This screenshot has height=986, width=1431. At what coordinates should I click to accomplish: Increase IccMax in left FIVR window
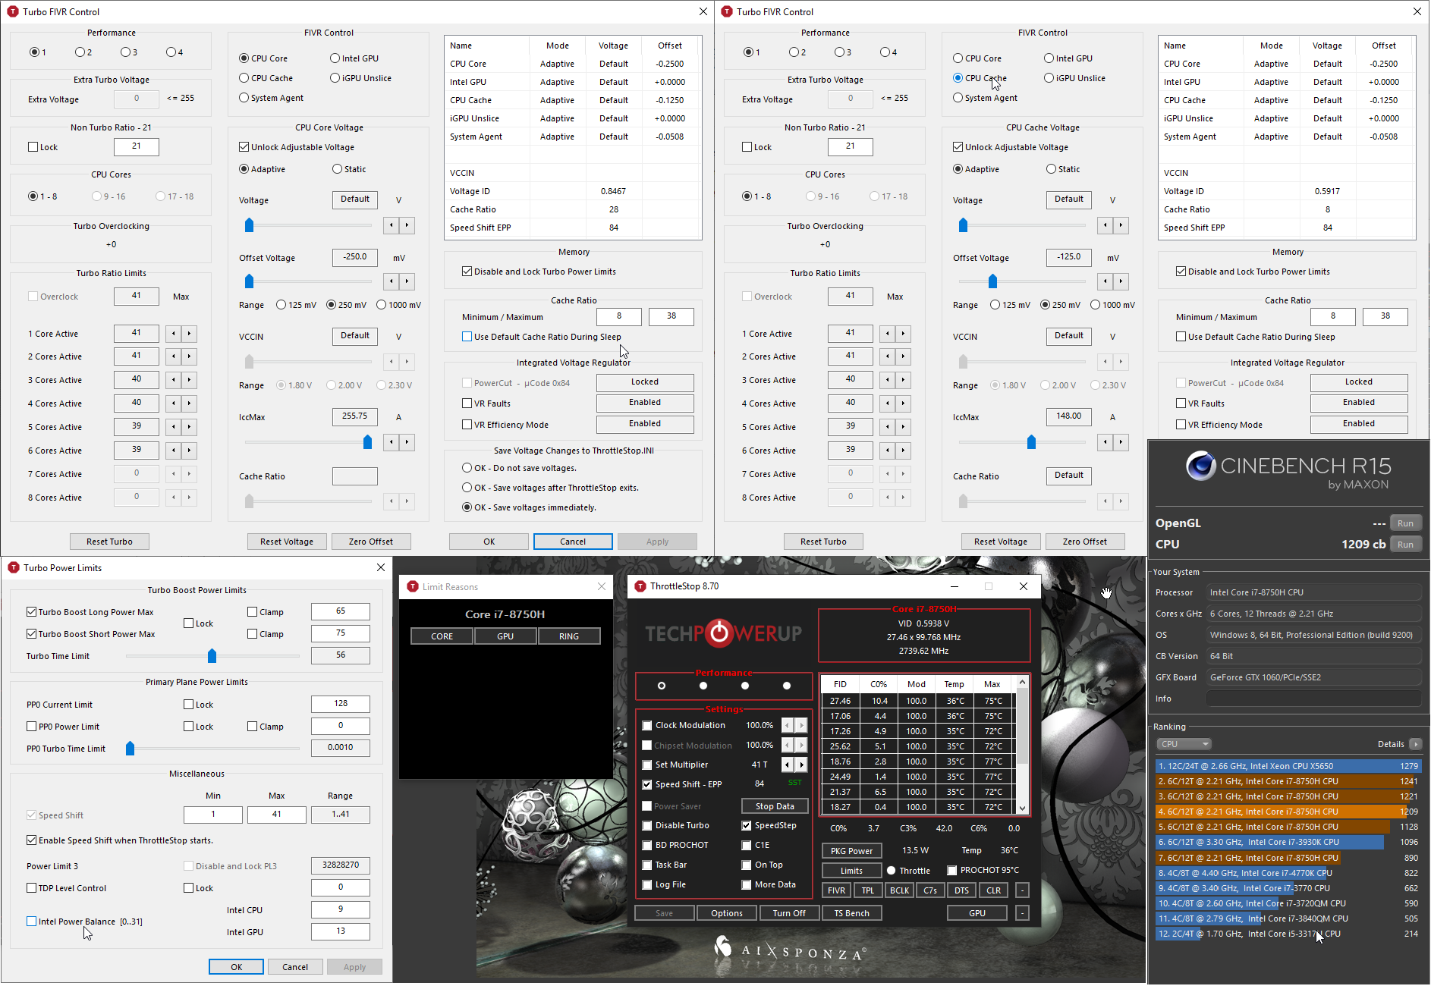(407, 442)
